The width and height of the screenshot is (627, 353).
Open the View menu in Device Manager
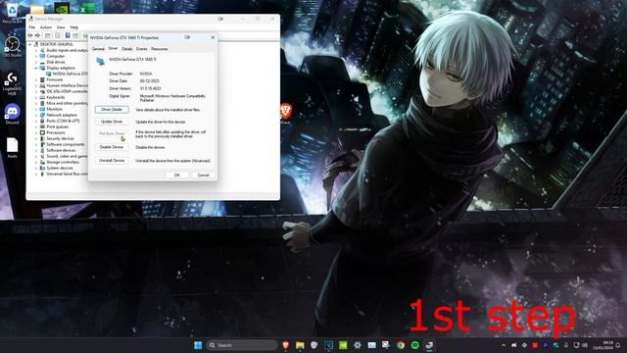61,27
